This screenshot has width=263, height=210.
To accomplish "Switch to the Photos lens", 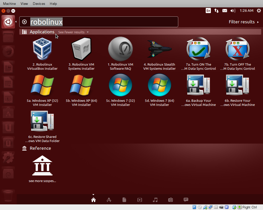I will coord(171,200).
